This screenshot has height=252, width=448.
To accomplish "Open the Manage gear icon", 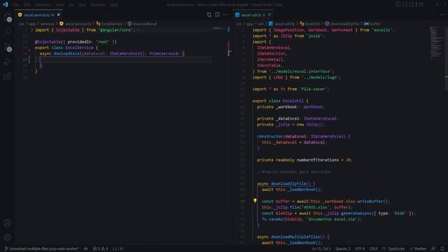I will tap(8, 237).
